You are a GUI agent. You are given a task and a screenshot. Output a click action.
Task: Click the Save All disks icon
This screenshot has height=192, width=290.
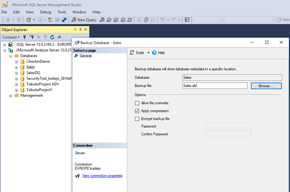point(64,19)
